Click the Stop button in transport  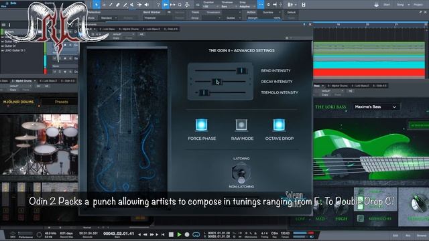(x=171, y=234)
